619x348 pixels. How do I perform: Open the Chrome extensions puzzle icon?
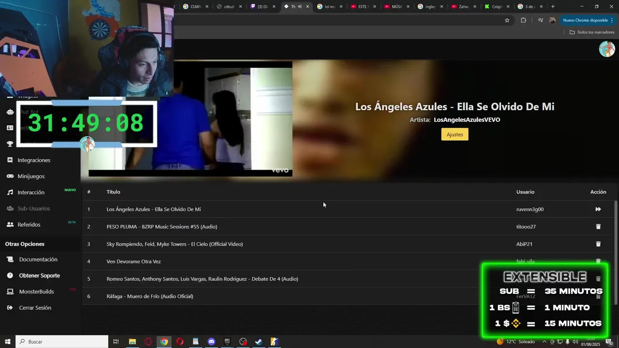[x=523, y=20]
